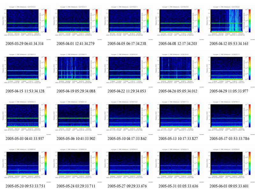255x190 pixels.
Task: Click the caption text 2005-04-08 12:17:34.203
Action: [x=178, y=44]
